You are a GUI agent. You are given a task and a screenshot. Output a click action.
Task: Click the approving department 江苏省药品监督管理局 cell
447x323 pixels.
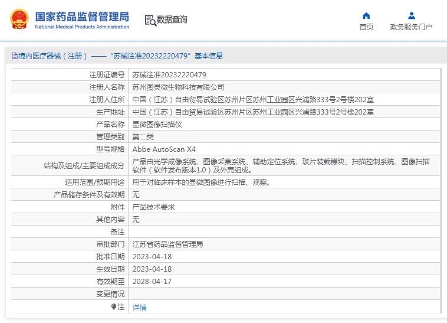(x=167, y=244)
